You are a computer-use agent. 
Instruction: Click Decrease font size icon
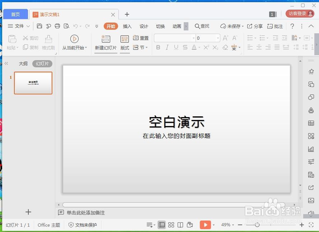pos(235,38)
